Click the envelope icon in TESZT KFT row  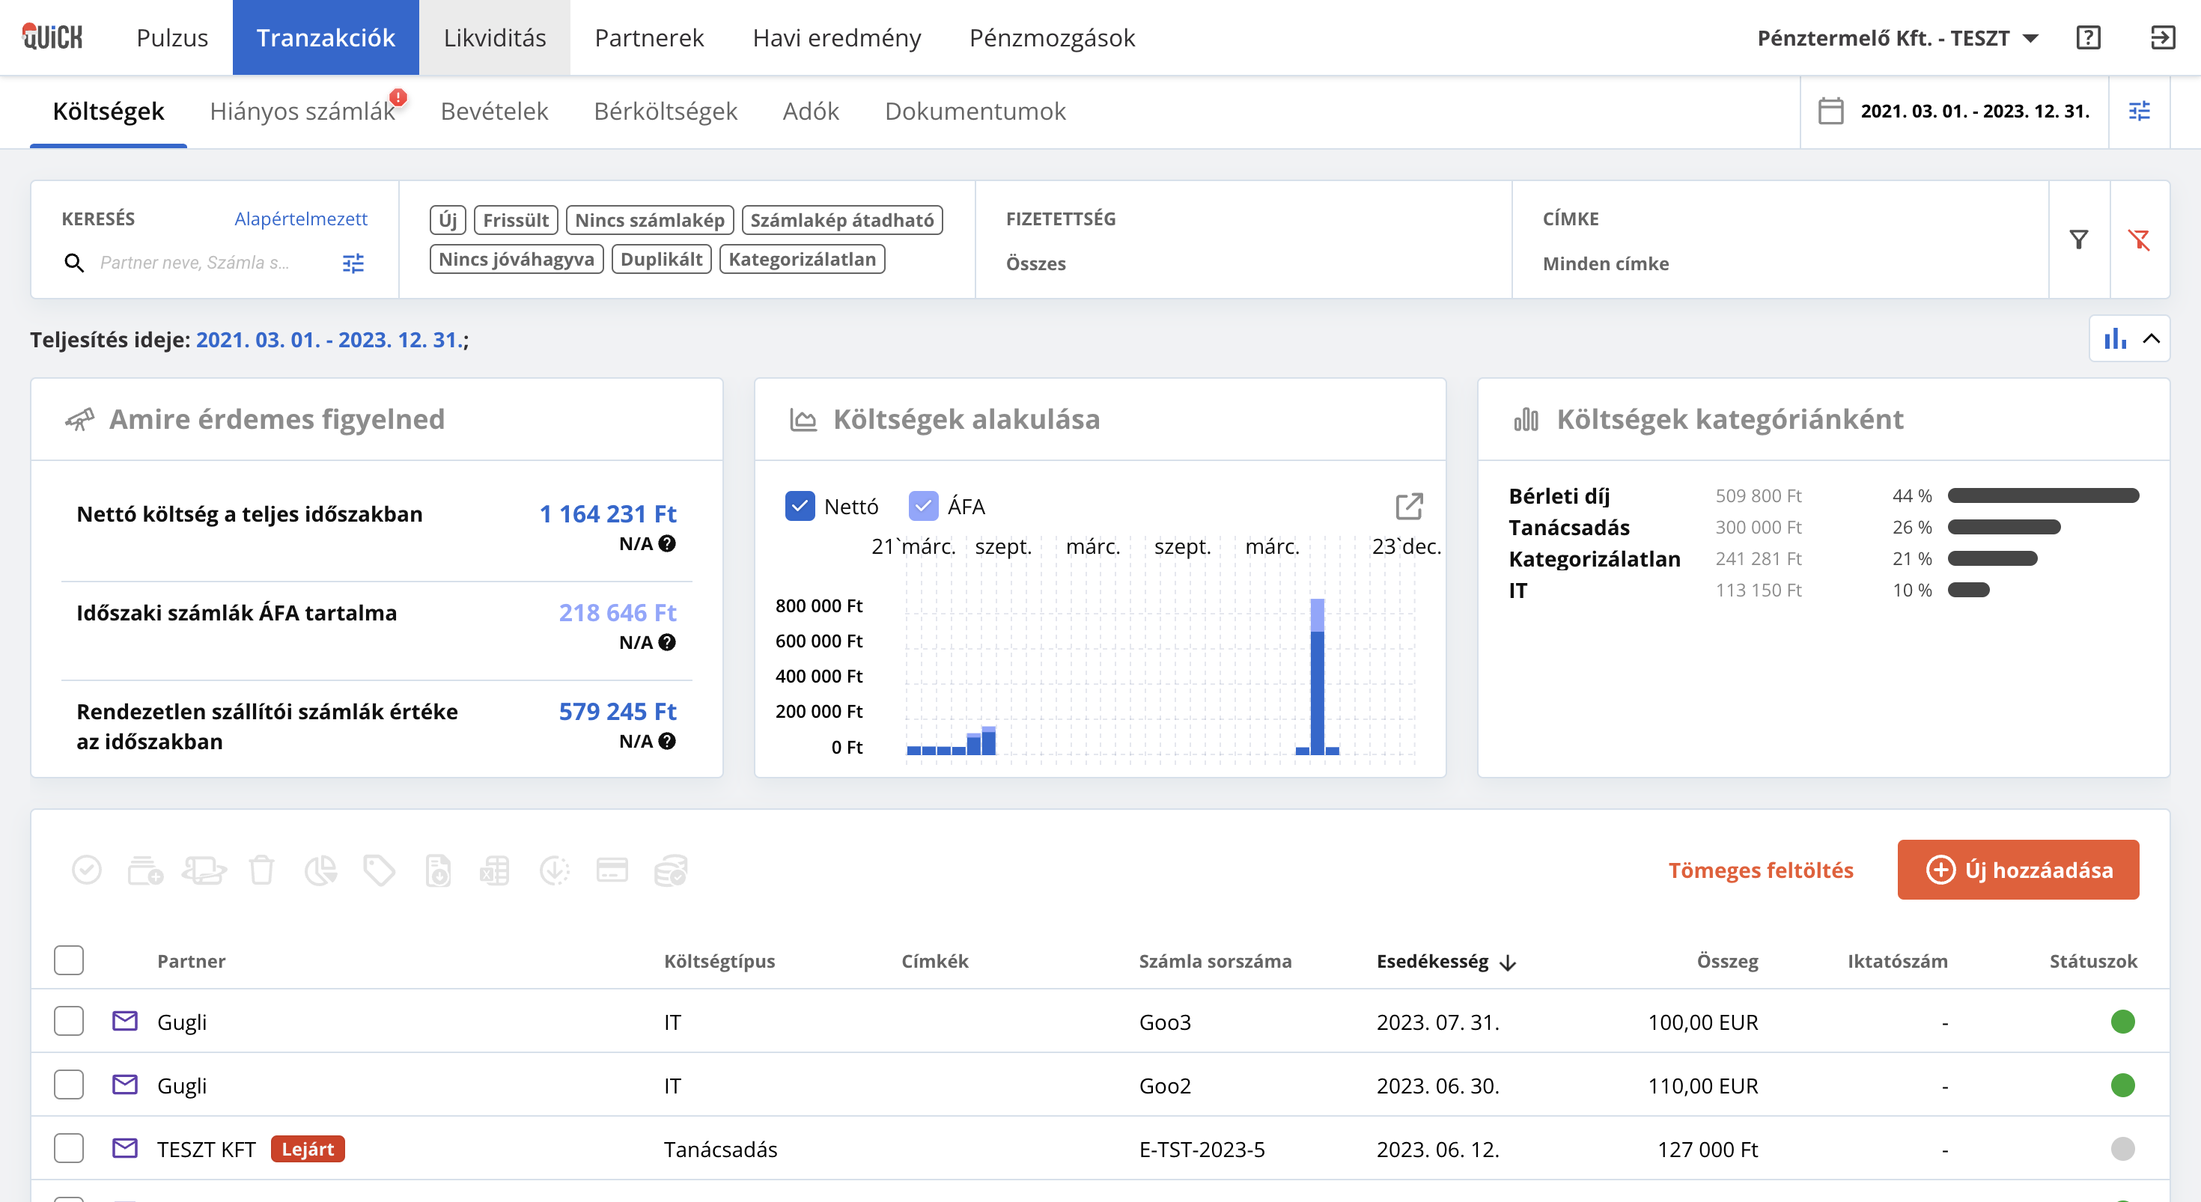click(x=125, y=1148)
